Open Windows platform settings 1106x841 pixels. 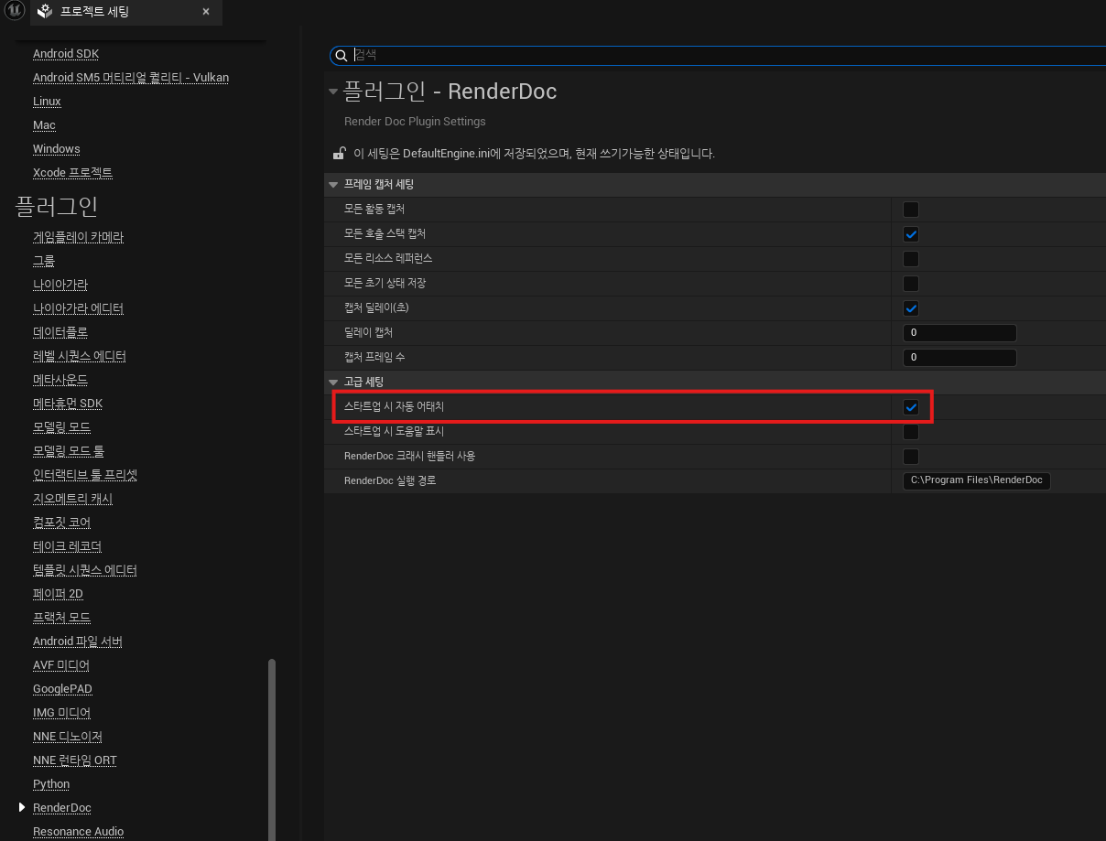coord(57,149)
